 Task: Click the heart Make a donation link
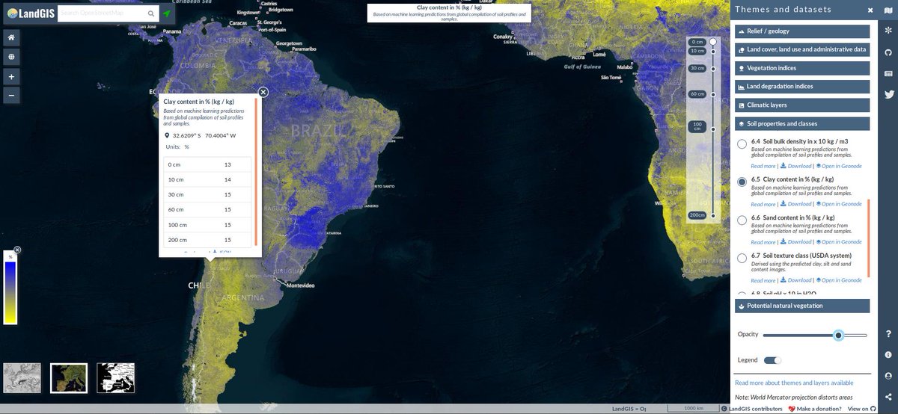(814, 409)
